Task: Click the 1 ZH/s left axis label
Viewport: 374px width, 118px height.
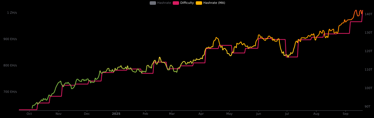Action: tap(12, 13)
